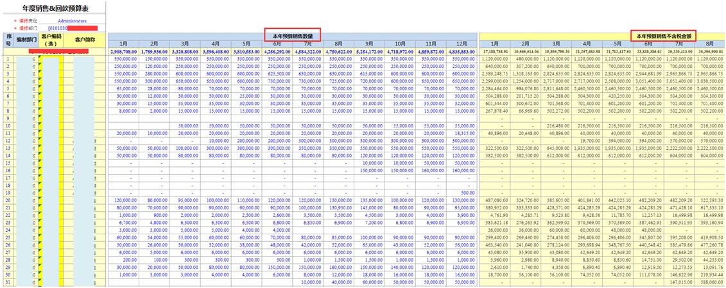The height and width of the screenshot is (288, 726).
Task: Select the amount total 17,188,738.91
Action: (x=496, y=51)
